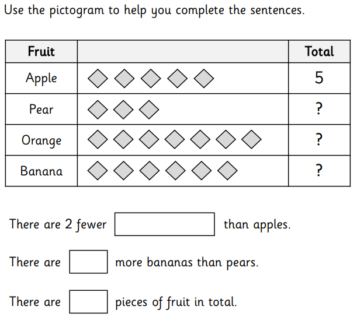Click the first diamond in the Pear row
The width and height of the screenshot is (357, 317).
98,110
